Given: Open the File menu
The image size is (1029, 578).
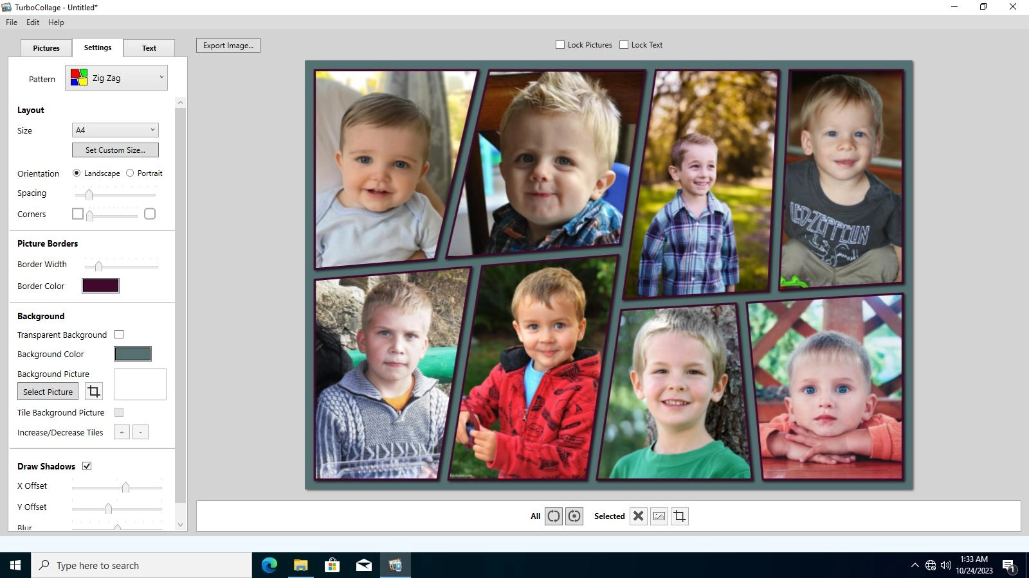Looking at the screenshot, I should click(x=12, y=22).
